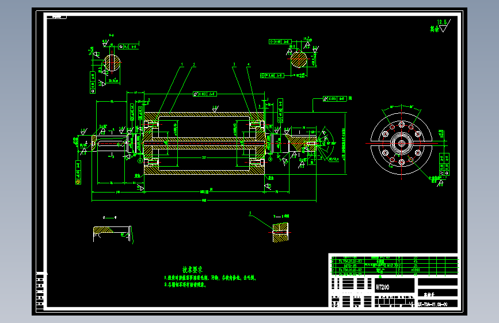Select the bottom-left partial section detail
499x323 pixels.
112,234
